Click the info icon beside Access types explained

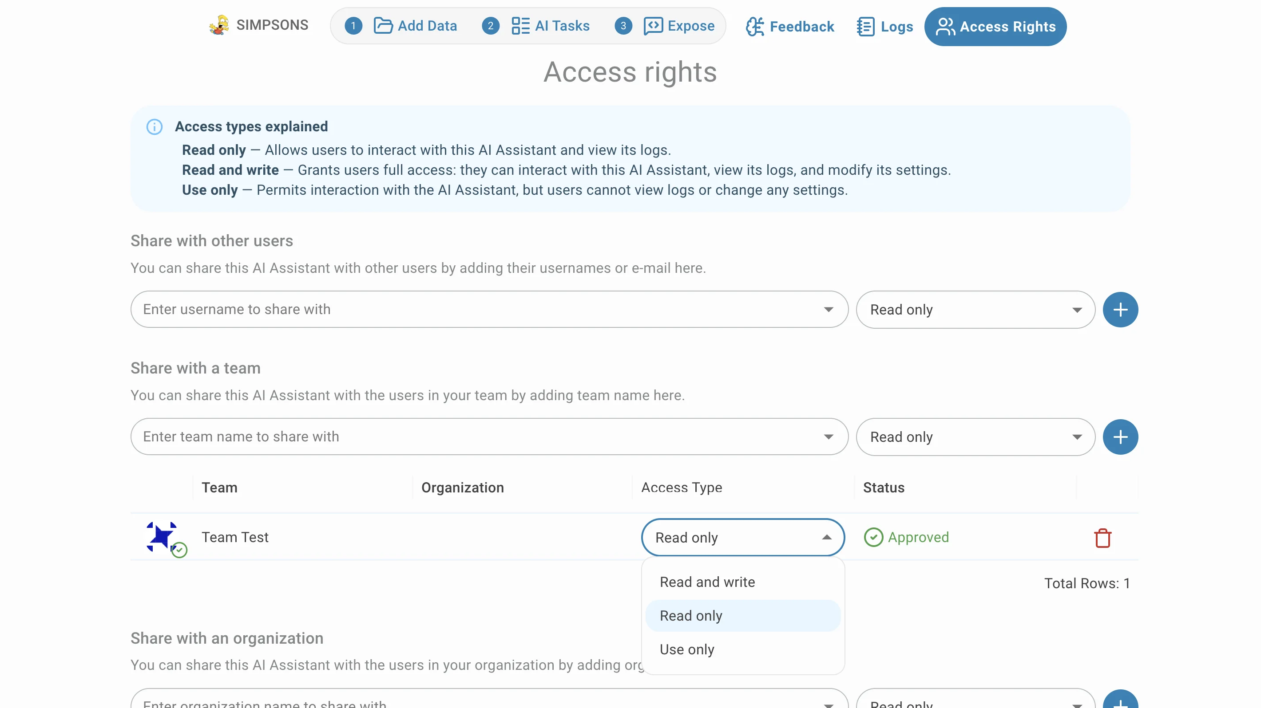[154, 126]
